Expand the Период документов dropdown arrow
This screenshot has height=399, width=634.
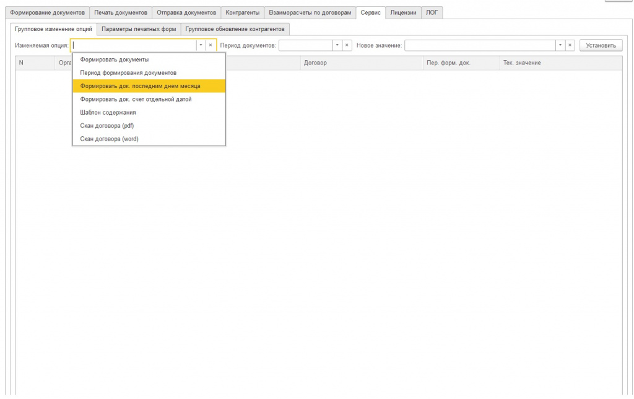[337, 45]
